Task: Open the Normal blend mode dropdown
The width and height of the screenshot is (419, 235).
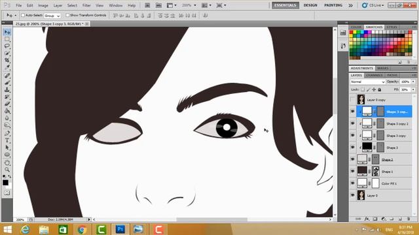Action: (367, 82)
